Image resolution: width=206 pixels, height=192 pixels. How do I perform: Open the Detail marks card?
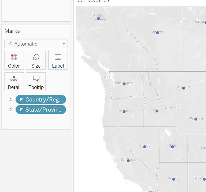pyautogui.click(x=14, y=82)
